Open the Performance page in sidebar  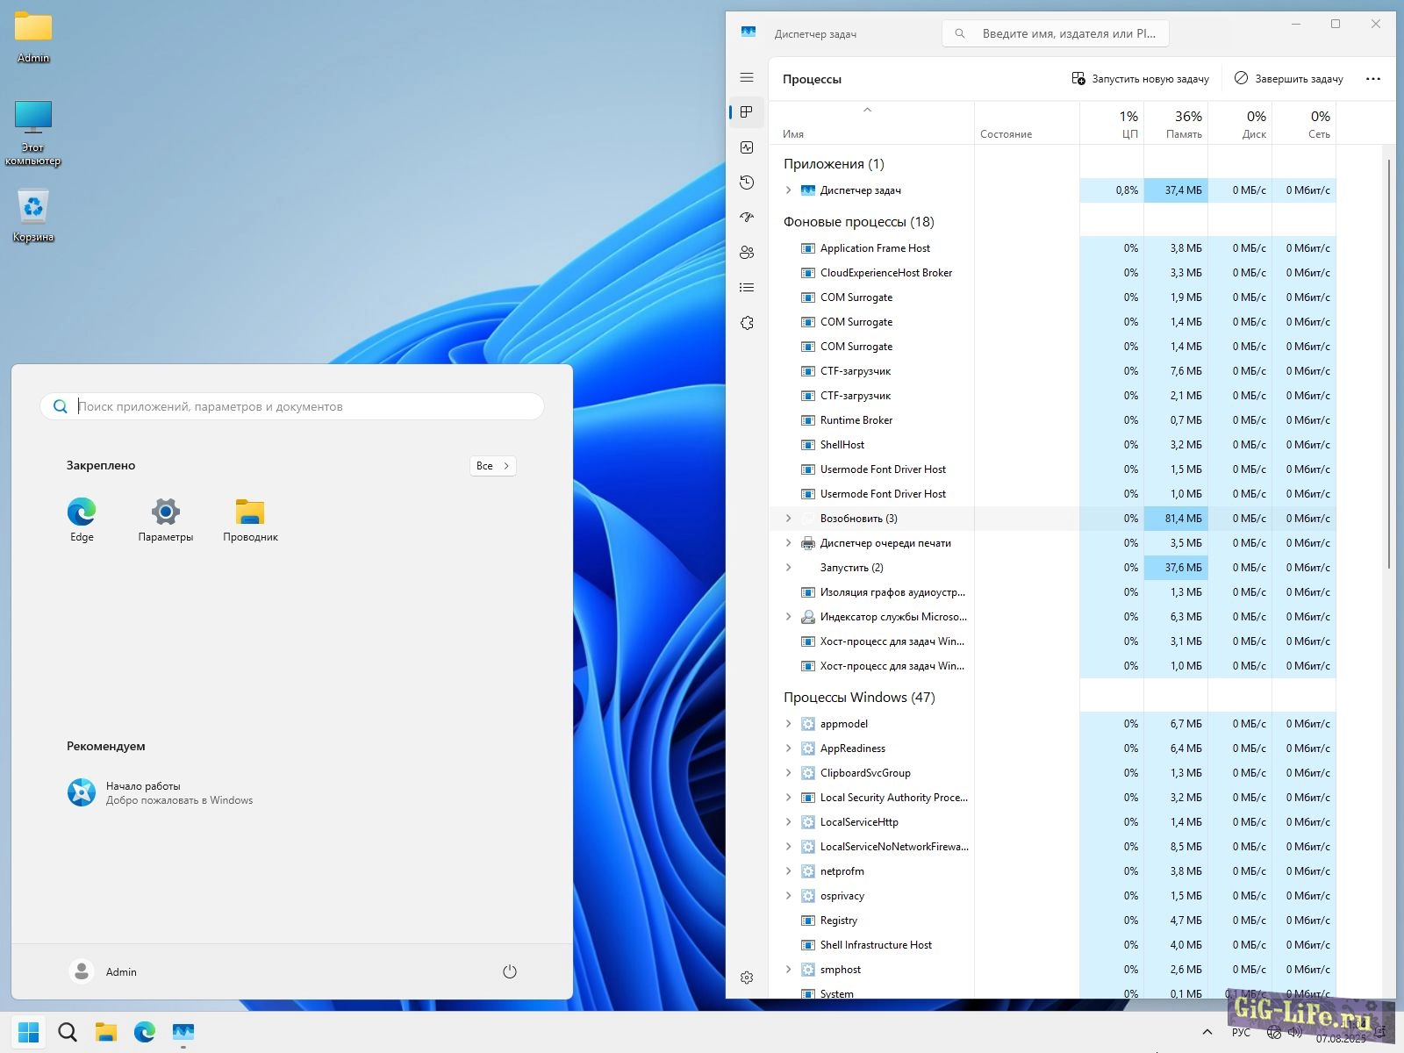(x=747, y=147)
